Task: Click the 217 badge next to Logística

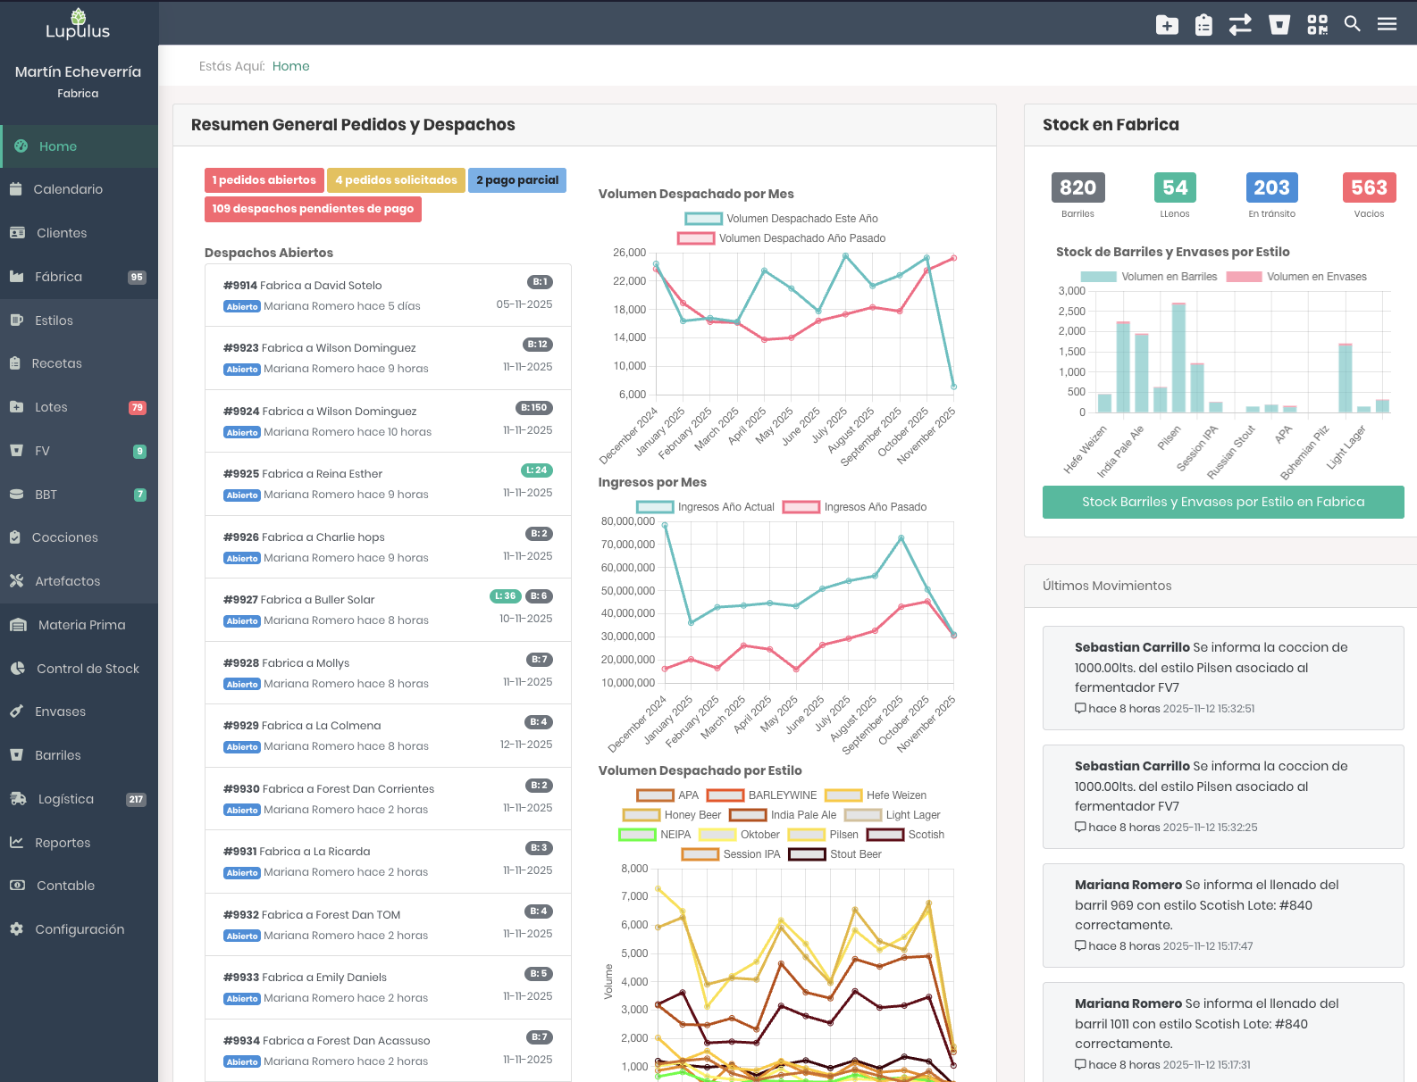Action: click(136, 800)
